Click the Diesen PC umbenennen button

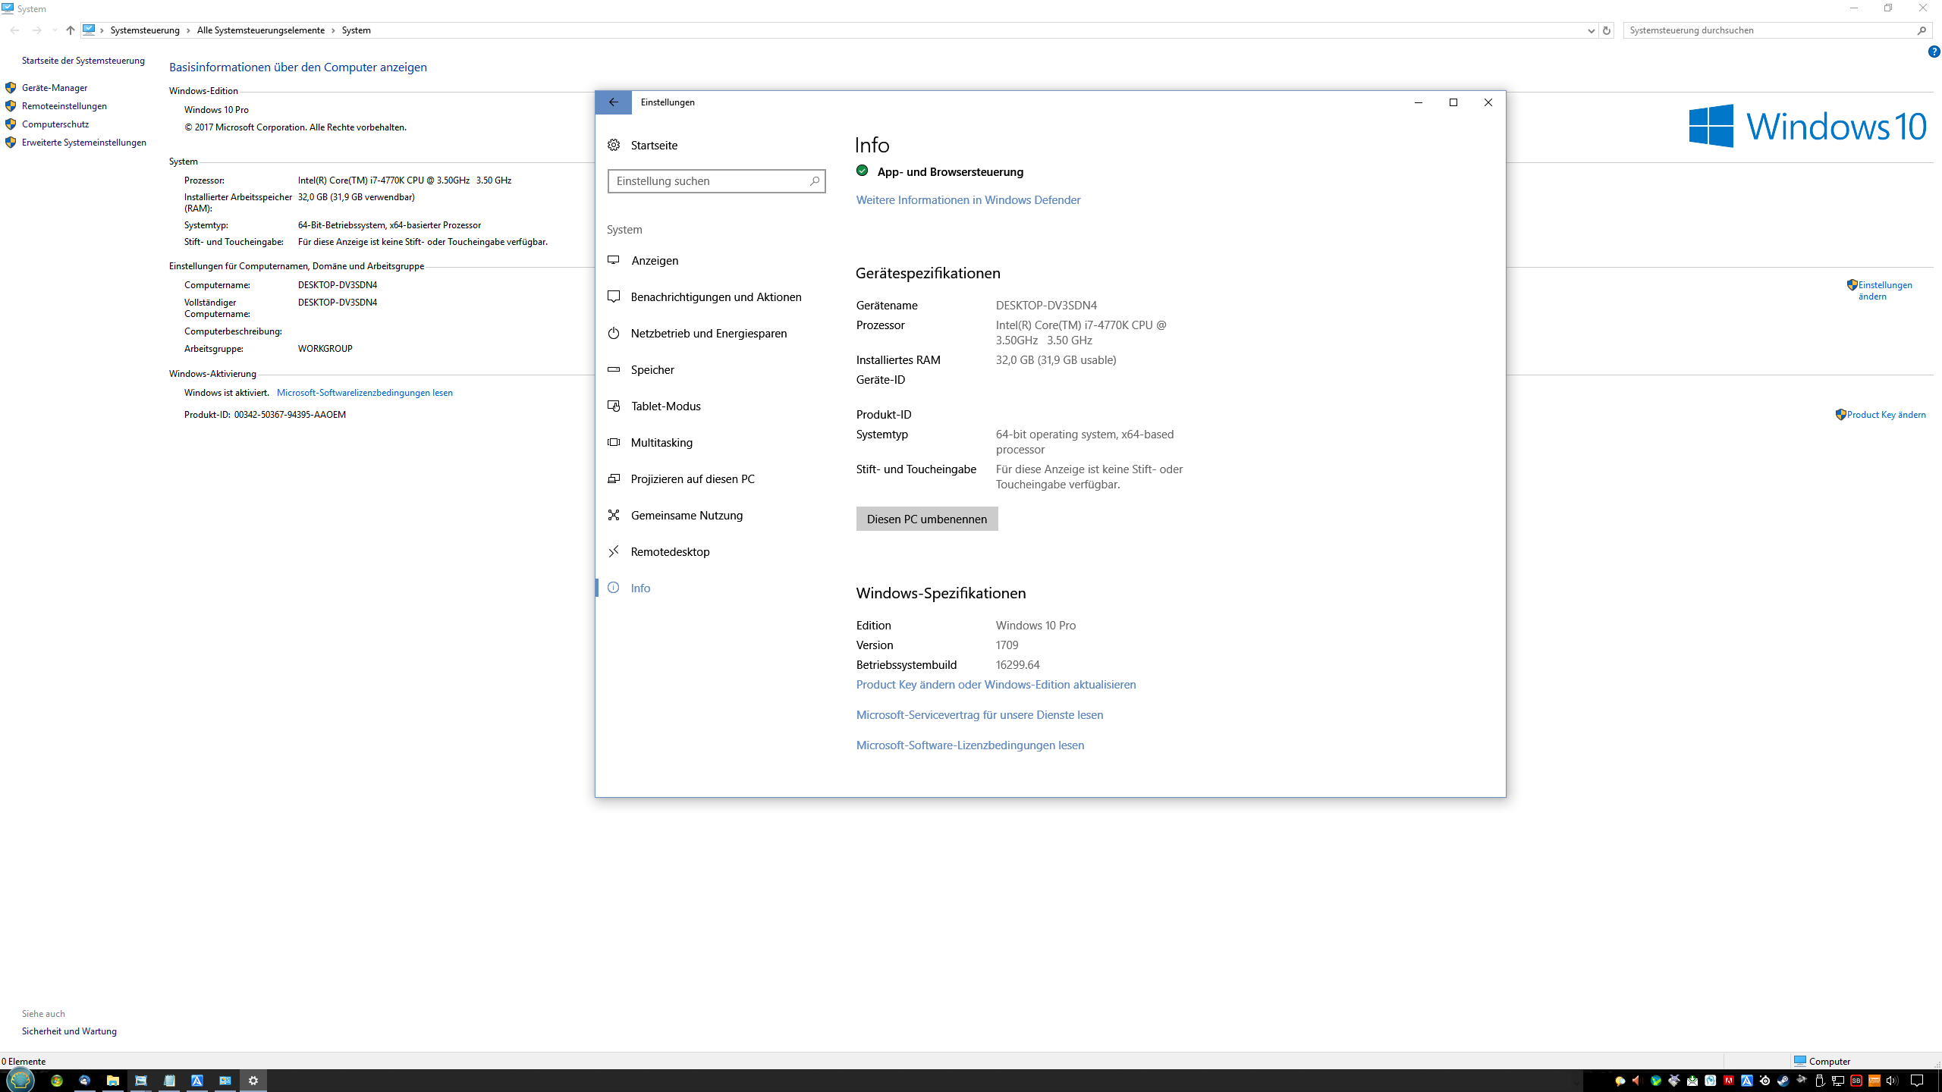(927, 519)
